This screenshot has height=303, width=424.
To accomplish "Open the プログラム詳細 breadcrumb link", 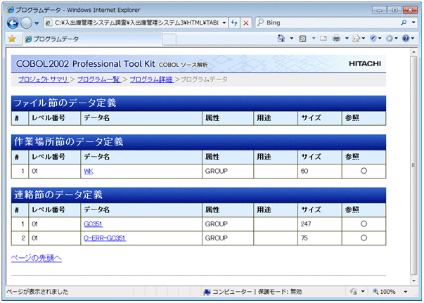I will [x=151, y=79].
